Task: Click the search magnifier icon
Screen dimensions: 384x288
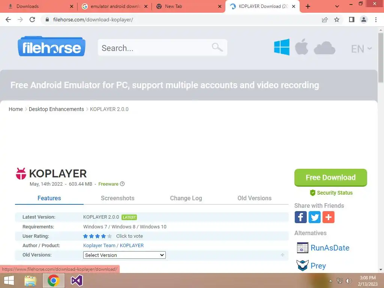Action: [x=217, y=47]
